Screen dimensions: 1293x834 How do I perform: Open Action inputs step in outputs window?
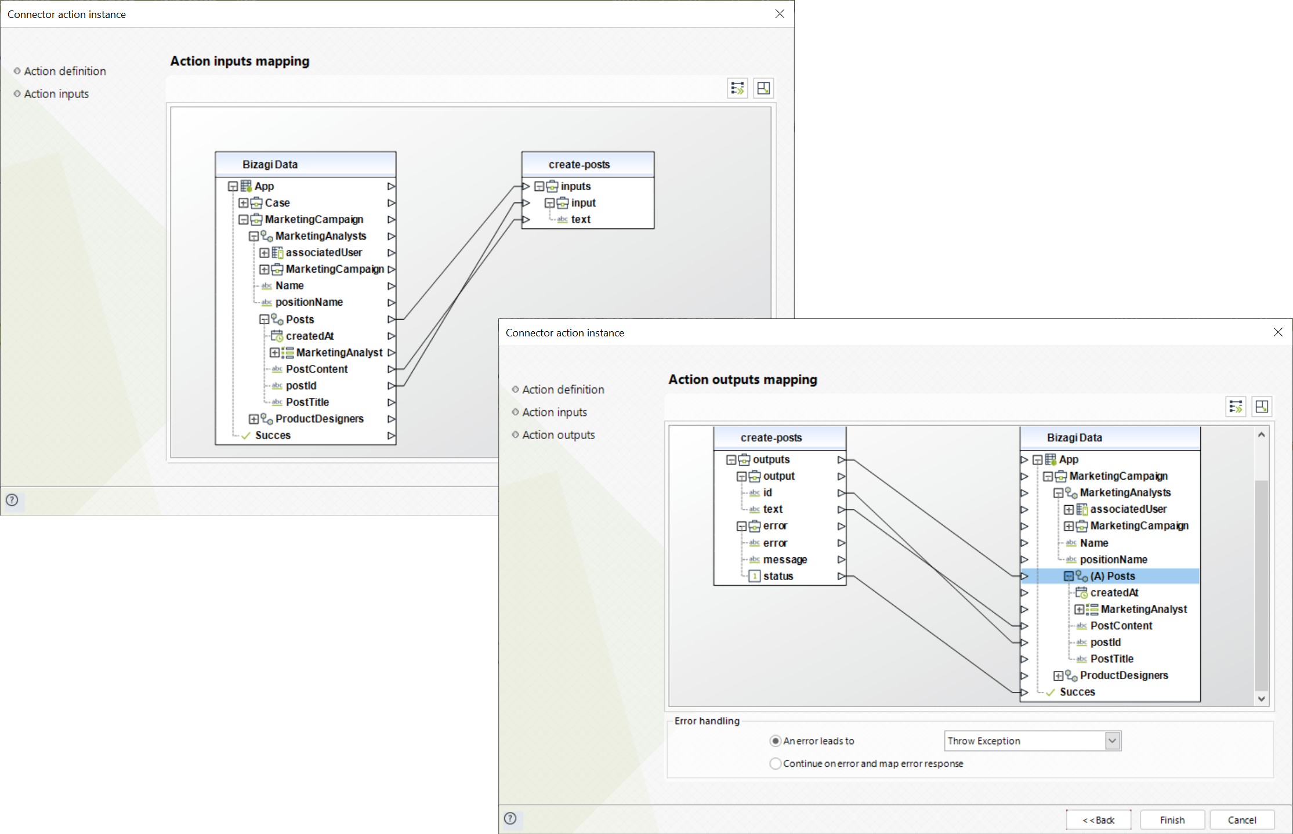point(555,412)
